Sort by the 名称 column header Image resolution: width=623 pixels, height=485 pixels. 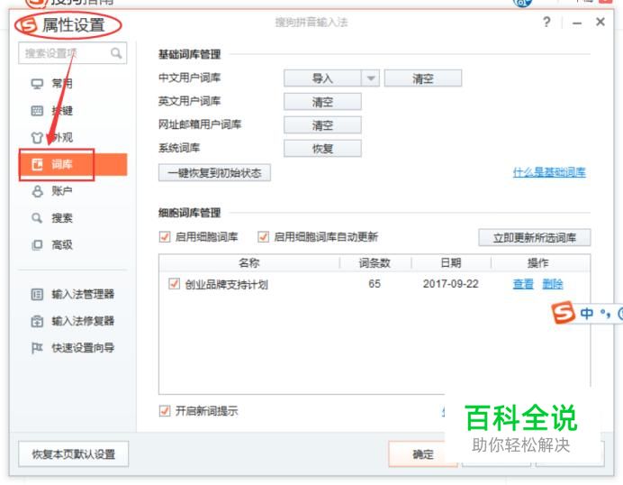tap(249, 263)
